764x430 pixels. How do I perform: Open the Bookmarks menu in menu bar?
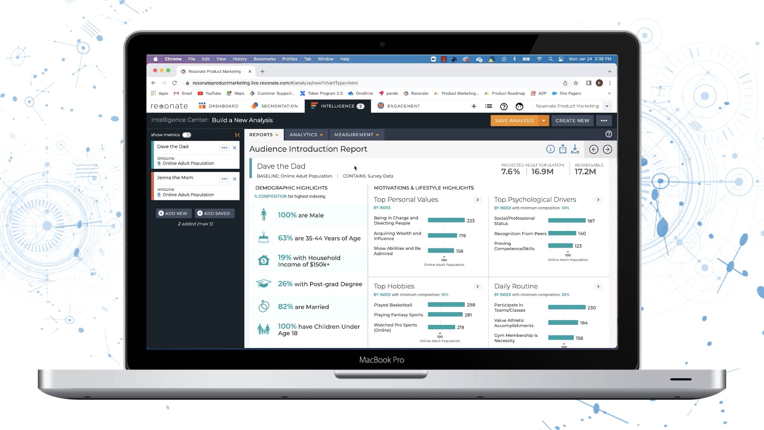point(264,59)
